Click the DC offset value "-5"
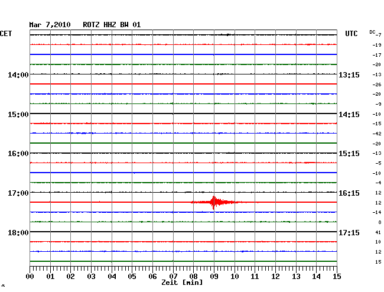Image resolution: width=384 pixels, height=292 pixels. [378, 163]
